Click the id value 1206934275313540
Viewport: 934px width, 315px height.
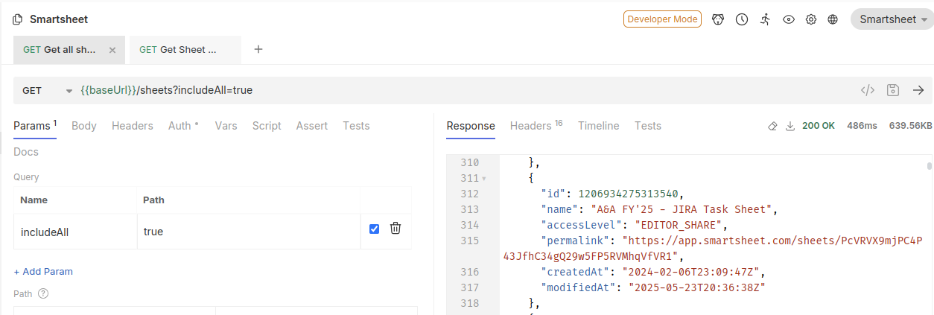tap(628, 194)
